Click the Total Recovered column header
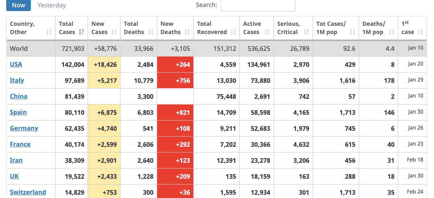The height and width of the screenshot is (198, 434). (217, 28)
